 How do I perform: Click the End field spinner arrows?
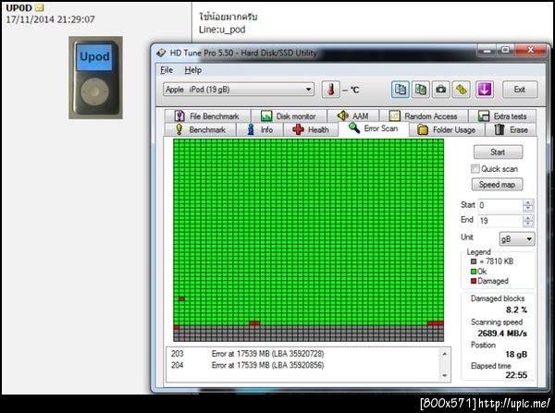click(528, 221)
